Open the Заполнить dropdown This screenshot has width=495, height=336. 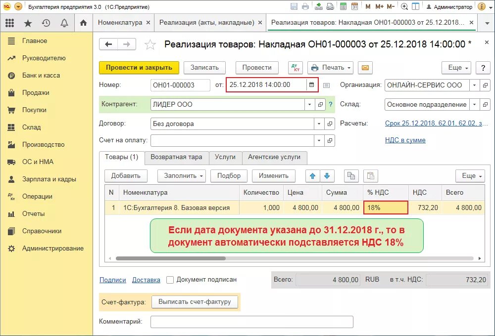click(x=182, y=176)
